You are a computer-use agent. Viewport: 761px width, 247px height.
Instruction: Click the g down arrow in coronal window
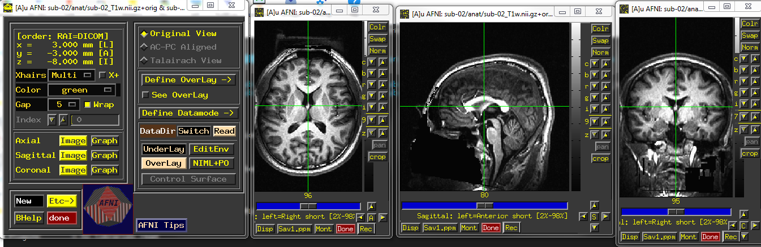pyautogui.click(x=745, y=93)
